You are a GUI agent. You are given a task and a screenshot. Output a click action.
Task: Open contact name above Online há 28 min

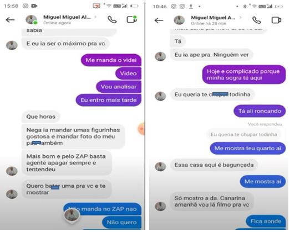pyautogui.click(x=213, y=18)
